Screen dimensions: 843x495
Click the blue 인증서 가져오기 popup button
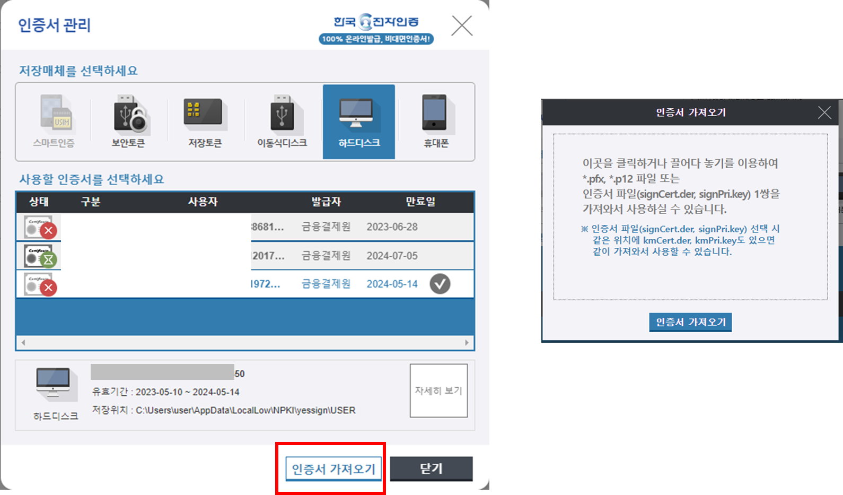point(690,322)
